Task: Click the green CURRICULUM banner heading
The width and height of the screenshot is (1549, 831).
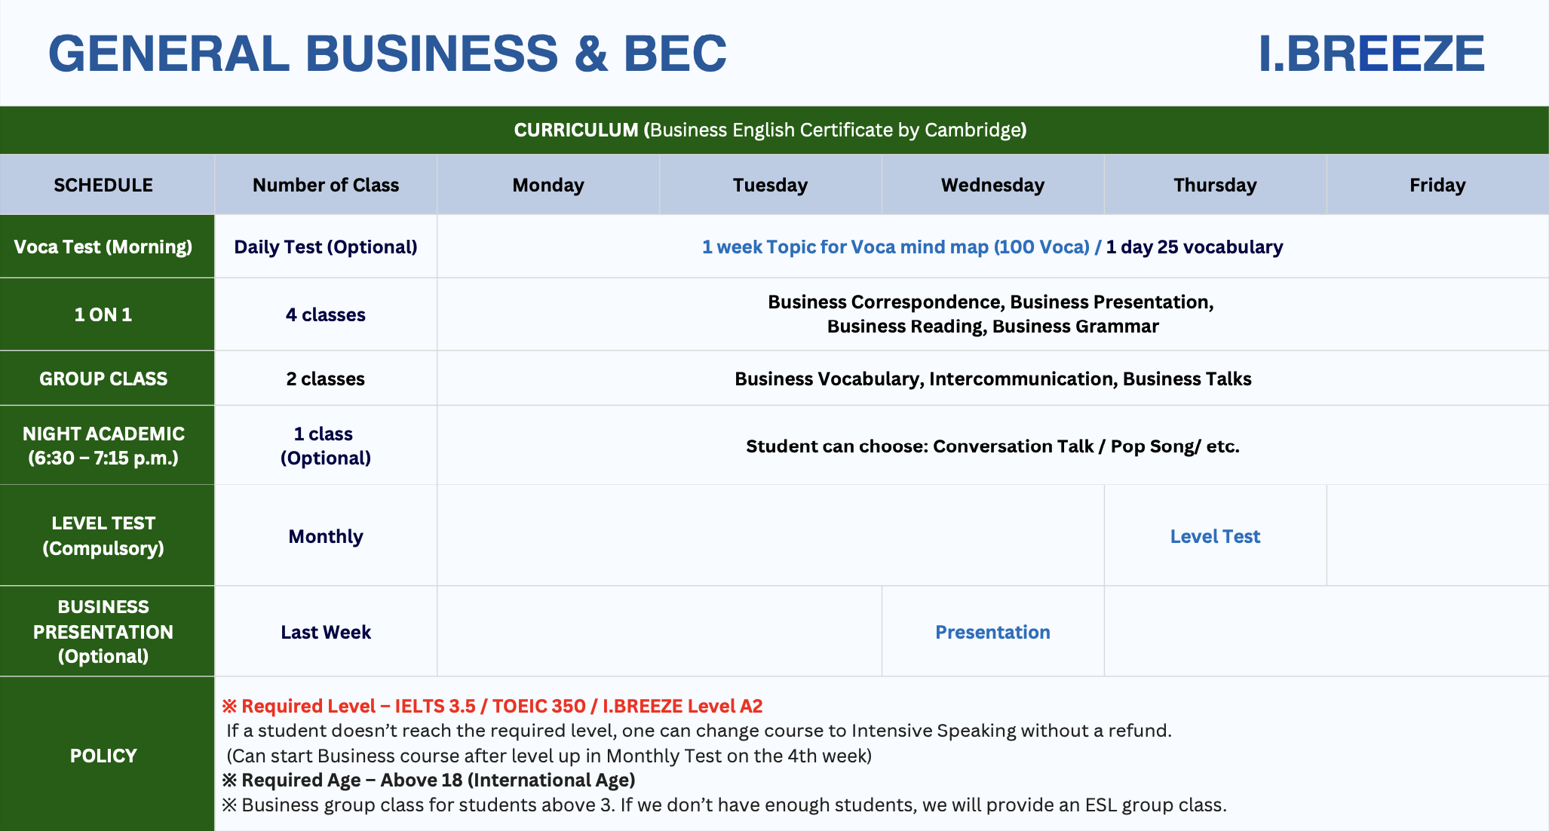Action: (x=770, y=130)
